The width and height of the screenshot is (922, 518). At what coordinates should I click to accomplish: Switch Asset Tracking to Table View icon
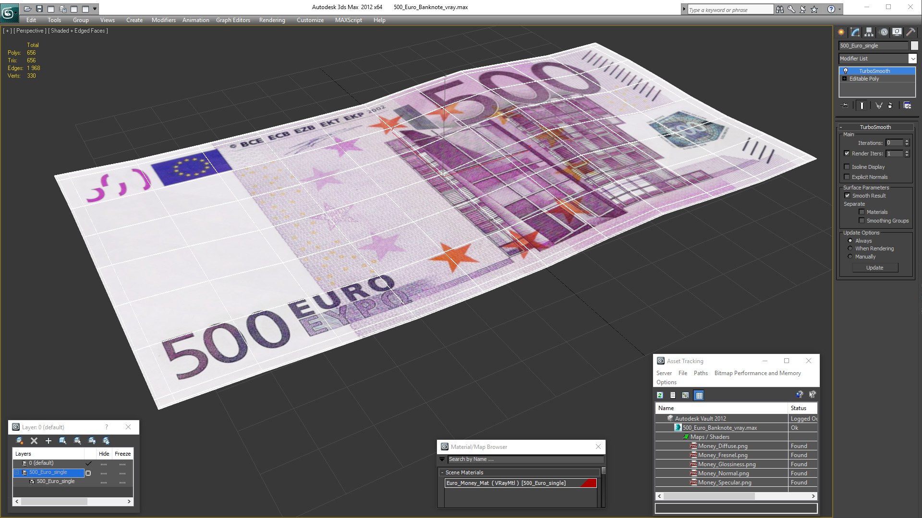699,395
